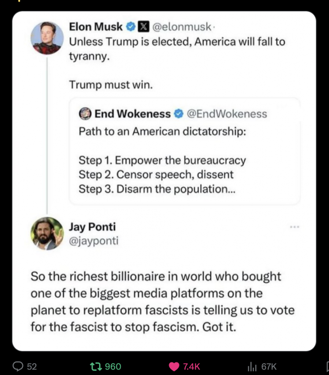Click the @EndWokeness handle
This screenshot has height=375, width=329.
click(x=227, y=114)
